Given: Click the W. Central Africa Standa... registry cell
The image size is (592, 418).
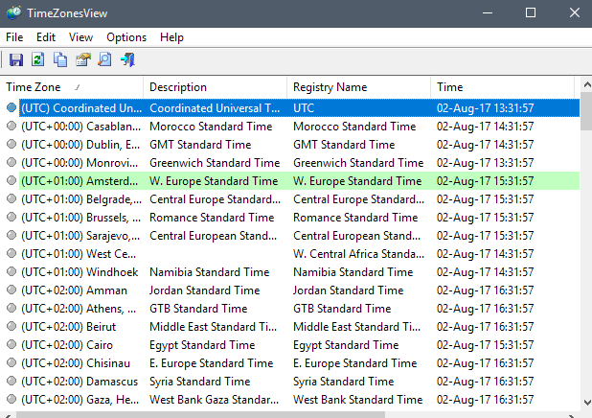Looking at the screenshot, I should pyautogui.click(x=358, y=254).
